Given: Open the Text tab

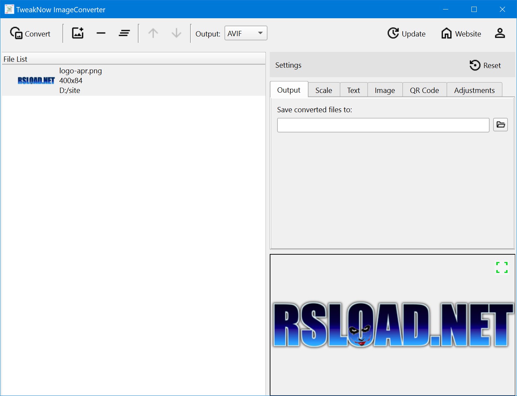Looking at the screenshot, I should [354, 90].
